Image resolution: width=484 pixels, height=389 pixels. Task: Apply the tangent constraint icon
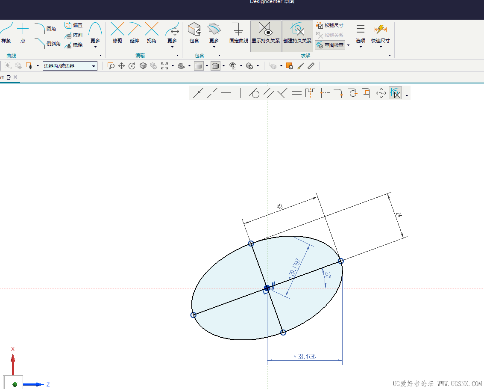254,93
